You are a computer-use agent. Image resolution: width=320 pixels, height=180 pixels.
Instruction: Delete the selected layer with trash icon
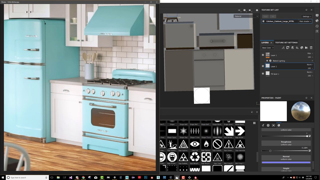point(311,48)
